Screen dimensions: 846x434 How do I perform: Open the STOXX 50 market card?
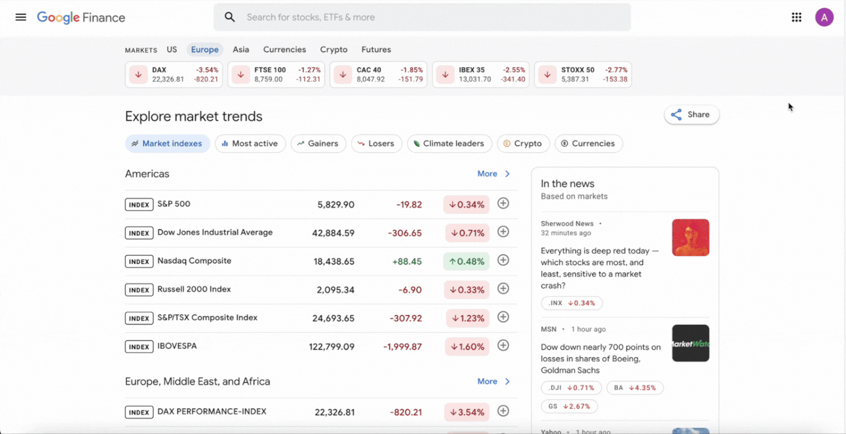[583, 74]
